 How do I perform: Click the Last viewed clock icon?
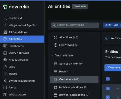(56, 45)
